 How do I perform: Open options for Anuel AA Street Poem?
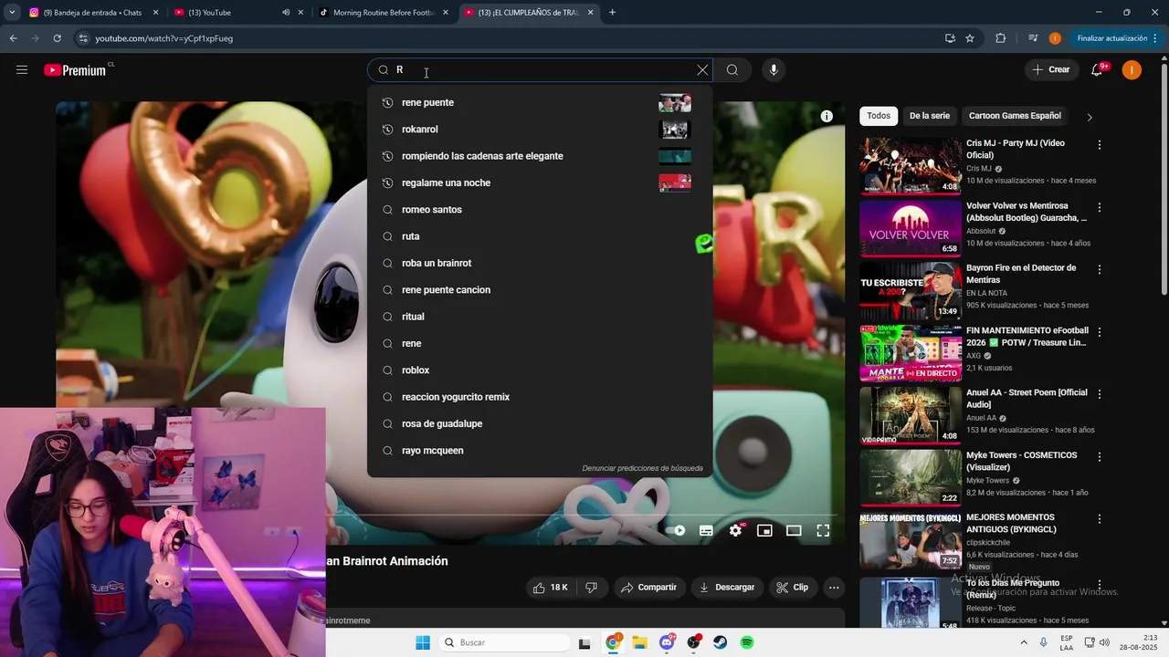[1100, 394]
